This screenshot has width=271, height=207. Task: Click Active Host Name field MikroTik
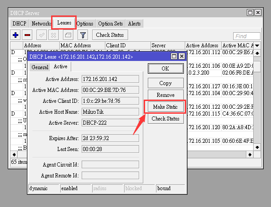coord(110,112)
